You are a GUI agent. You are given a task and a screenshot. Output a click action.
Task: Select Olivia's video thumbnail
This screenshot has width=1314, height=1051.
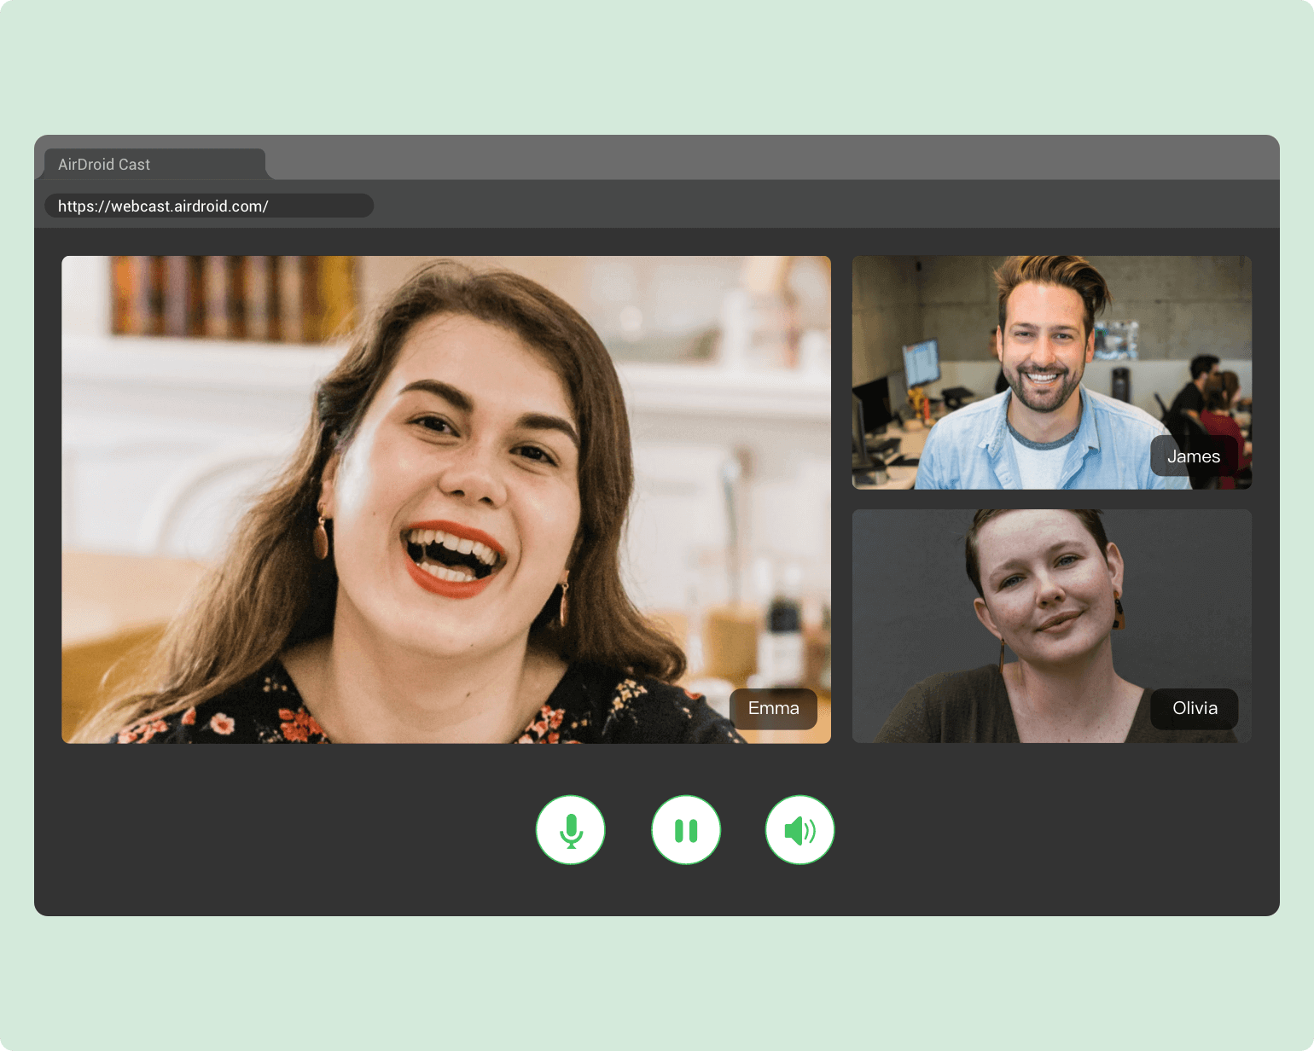1051,625
